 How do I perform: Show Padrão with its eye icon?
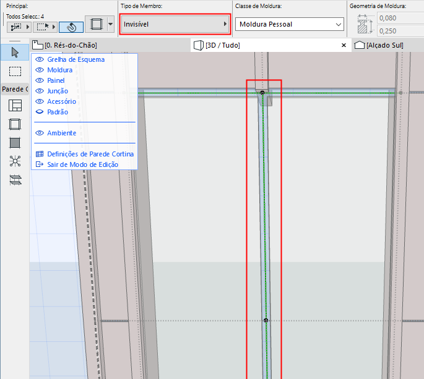40,112
